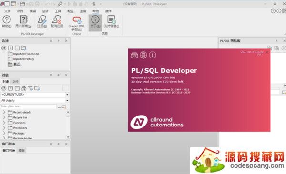Close the 窗口列表 panel
286x174 pixels.
pos(66,144)
